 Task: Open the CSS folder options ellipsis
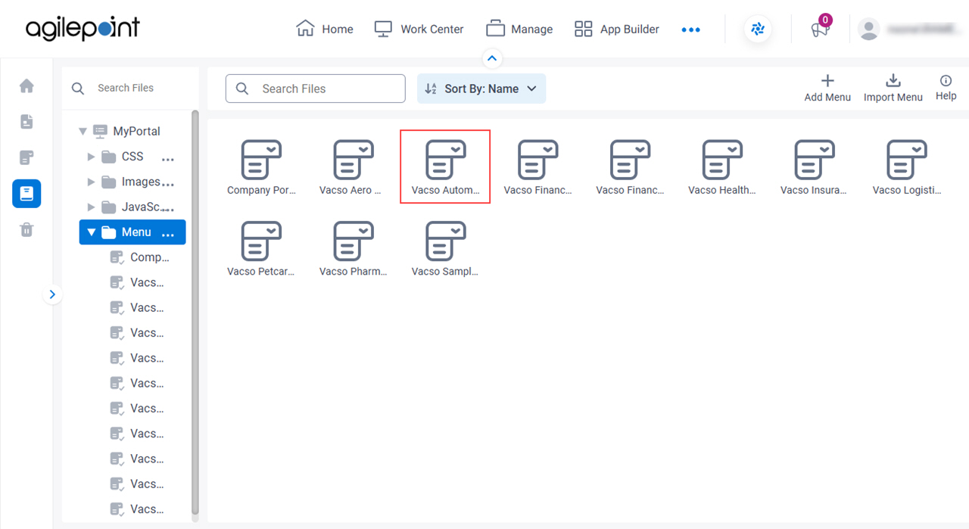(x=168, y=160)
